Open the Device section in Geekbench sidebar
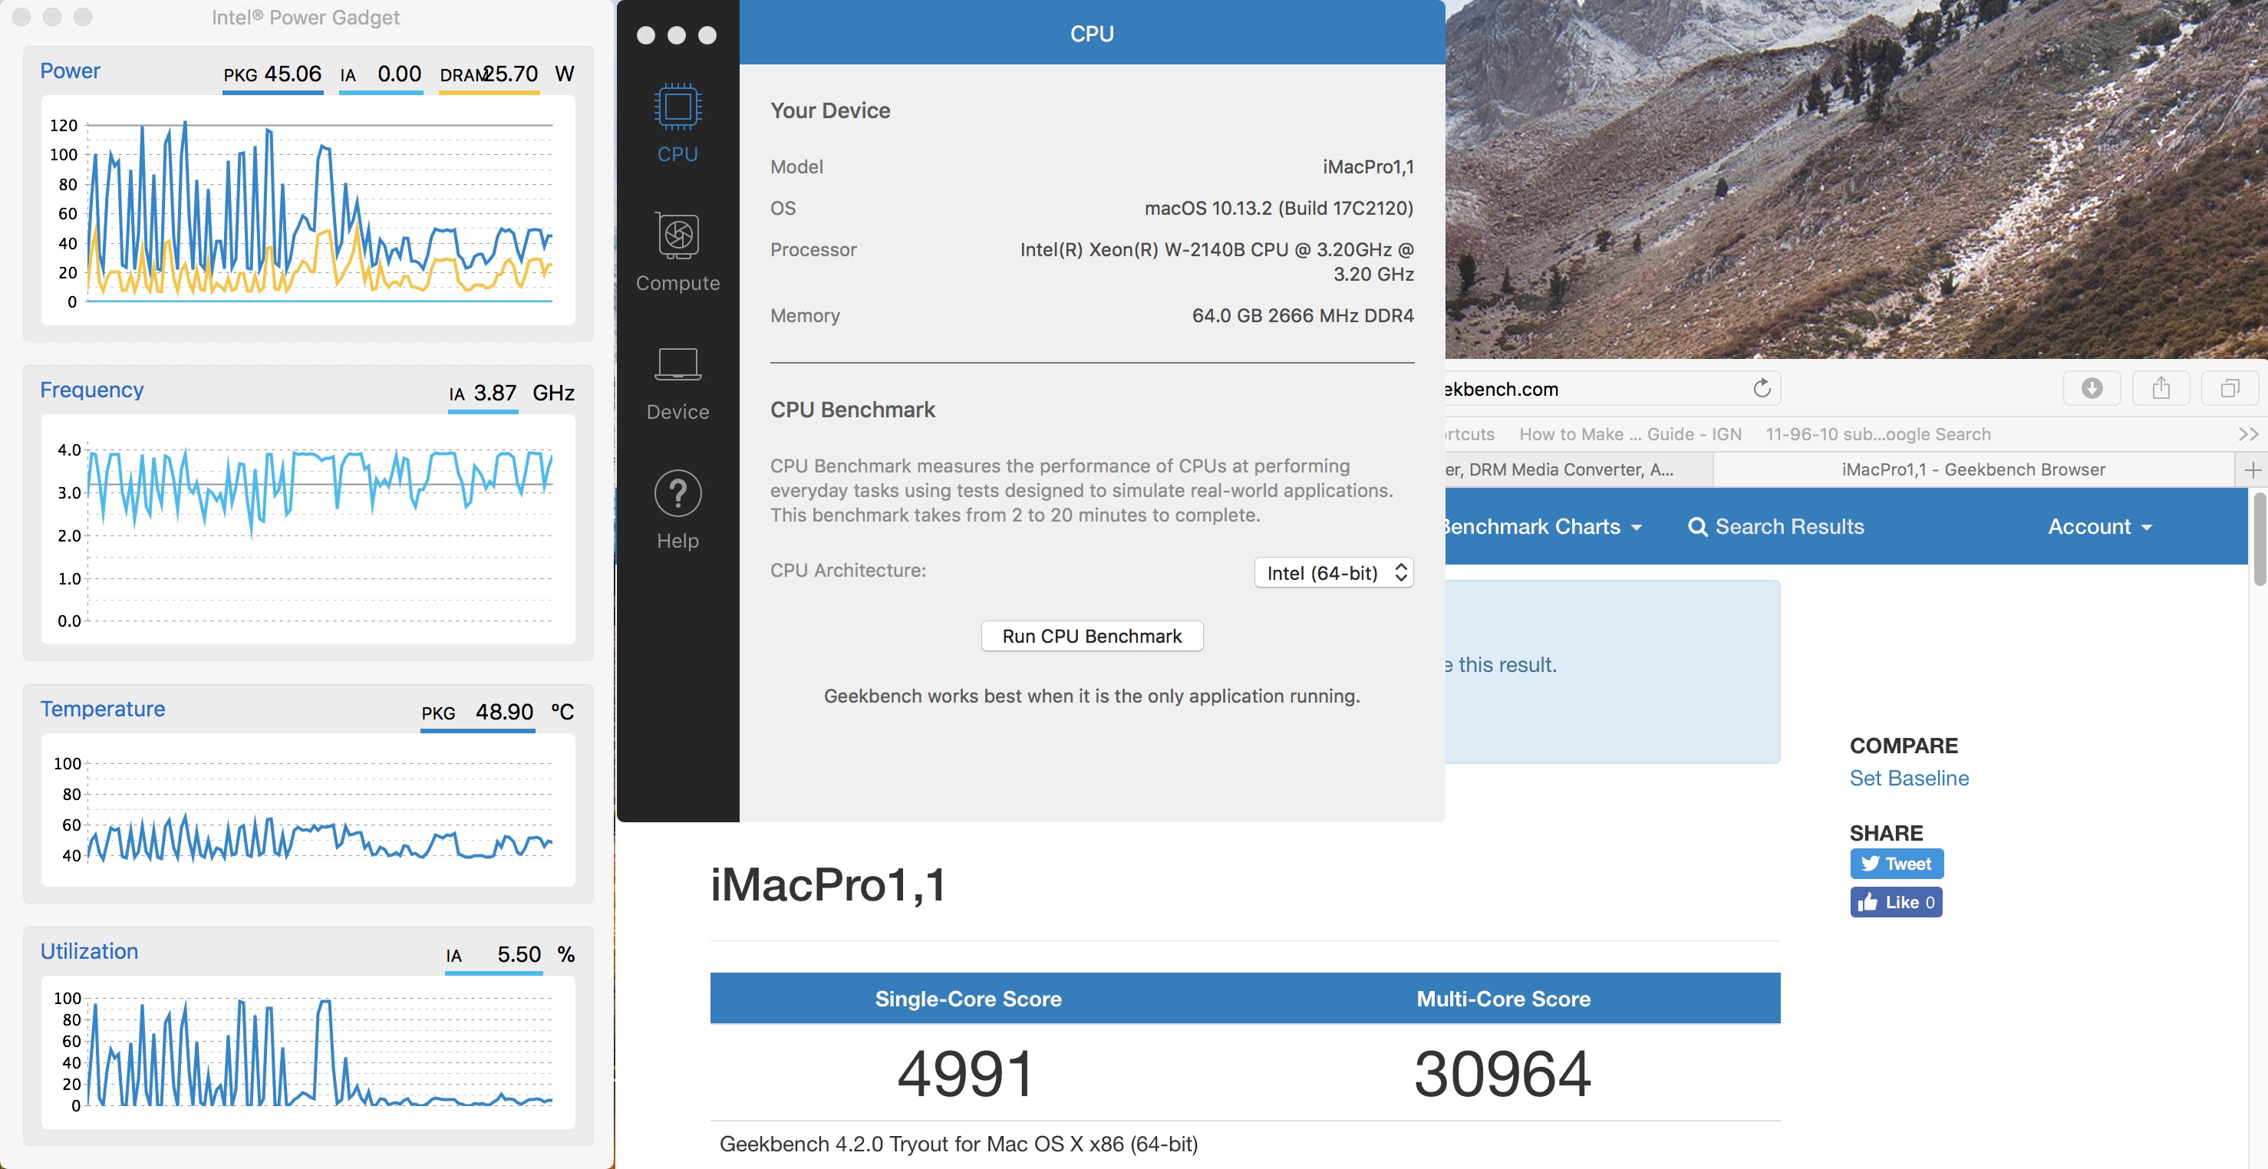The image size is (2268, 1169). (677, 384)
